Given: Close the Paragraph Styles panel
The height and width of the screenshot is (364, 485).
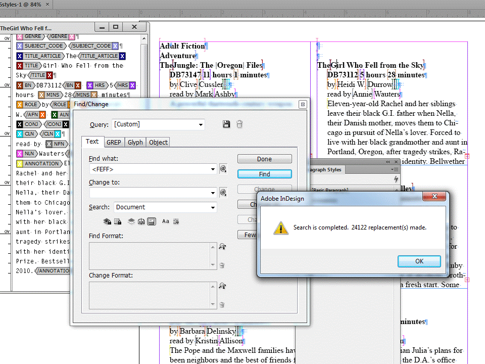Looking at the screenshot, I should coord(396,162).
